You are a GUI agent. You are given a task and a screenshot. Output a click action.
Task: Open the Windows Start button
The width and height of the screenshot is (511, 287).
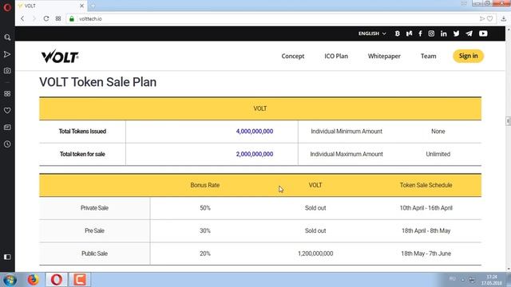coord(10,280)
